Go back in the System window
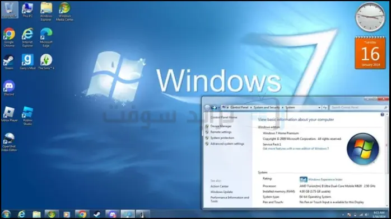 [x=207, y=107]
